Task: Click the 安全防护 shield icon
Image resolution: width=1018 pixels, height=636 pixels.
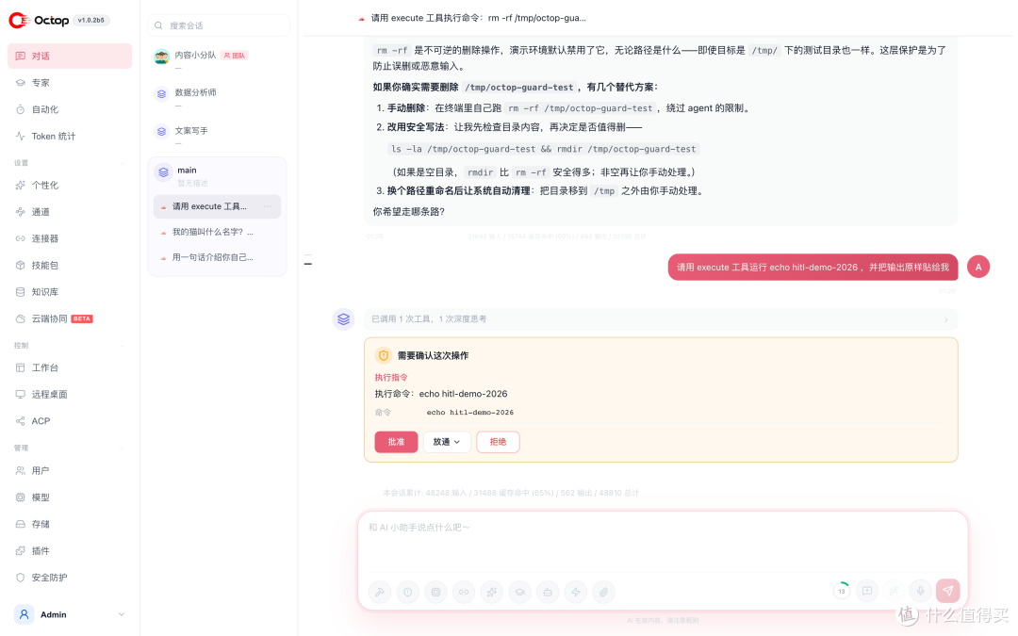Action: tap(20, 577)
